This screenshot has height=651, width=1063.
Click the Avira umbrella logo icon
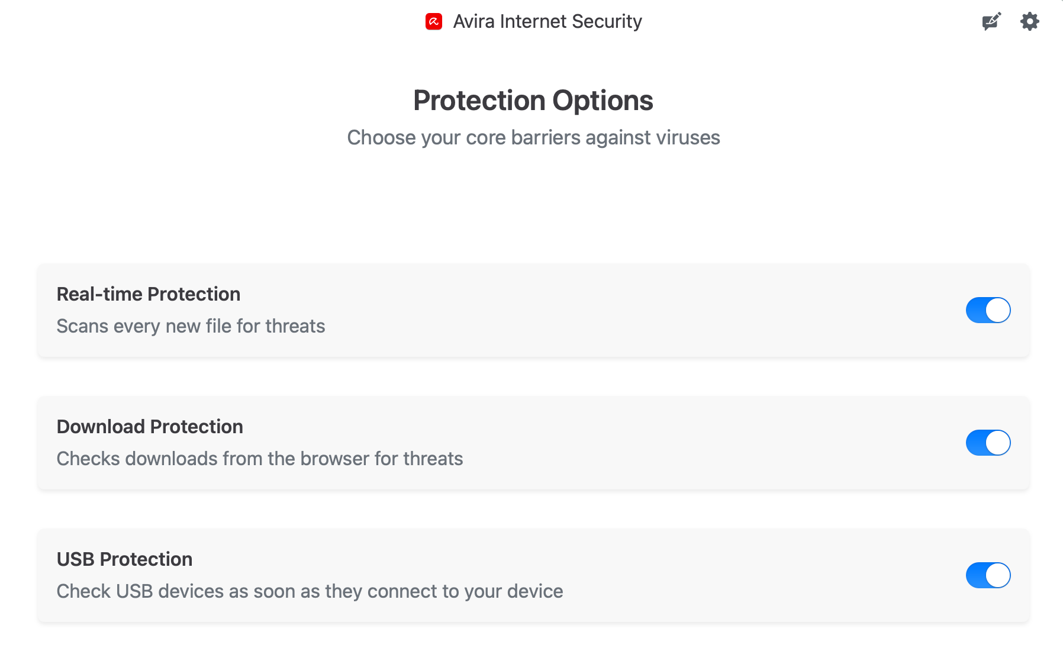433,21
